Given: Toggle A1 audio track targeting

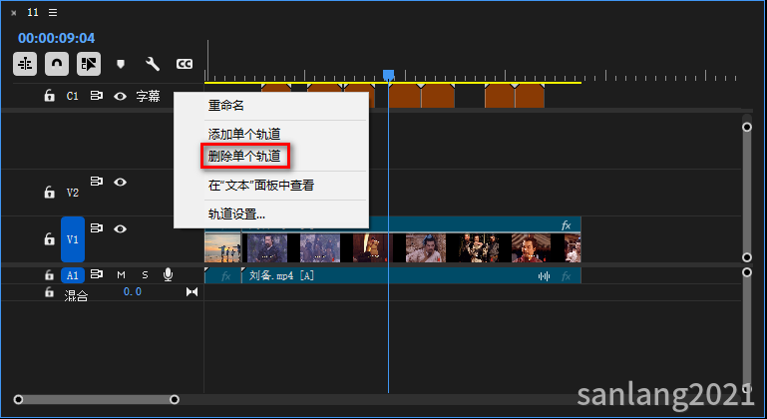Looking at the screenshot, I should [73, 275].
